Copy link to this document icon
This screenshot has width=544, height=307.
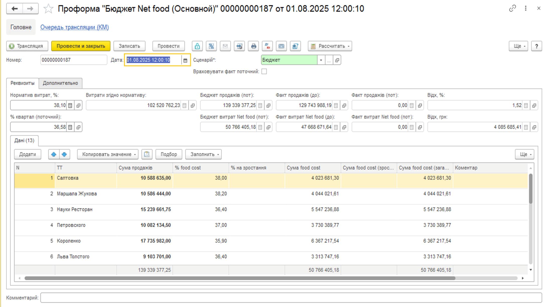[x=512, y=9]
